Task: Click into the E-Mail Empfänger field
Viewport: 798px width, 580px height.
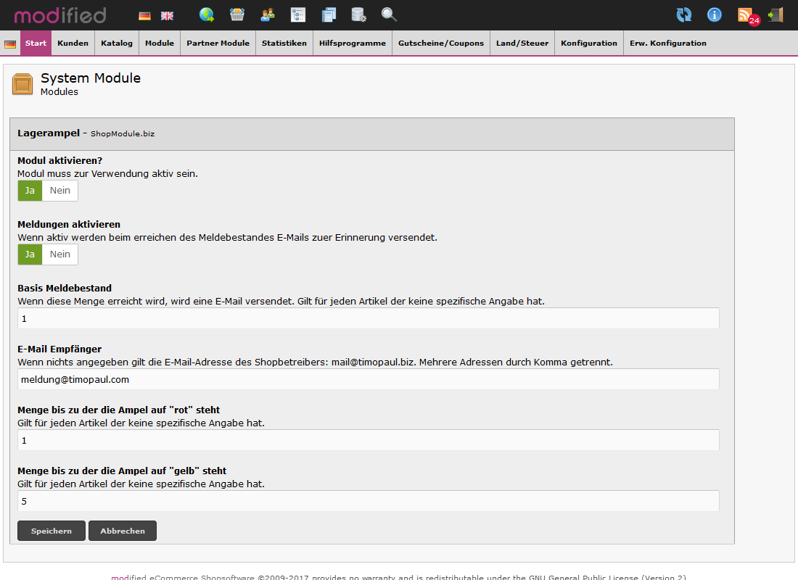Action: pyautogui.click(x=368, y=379)
